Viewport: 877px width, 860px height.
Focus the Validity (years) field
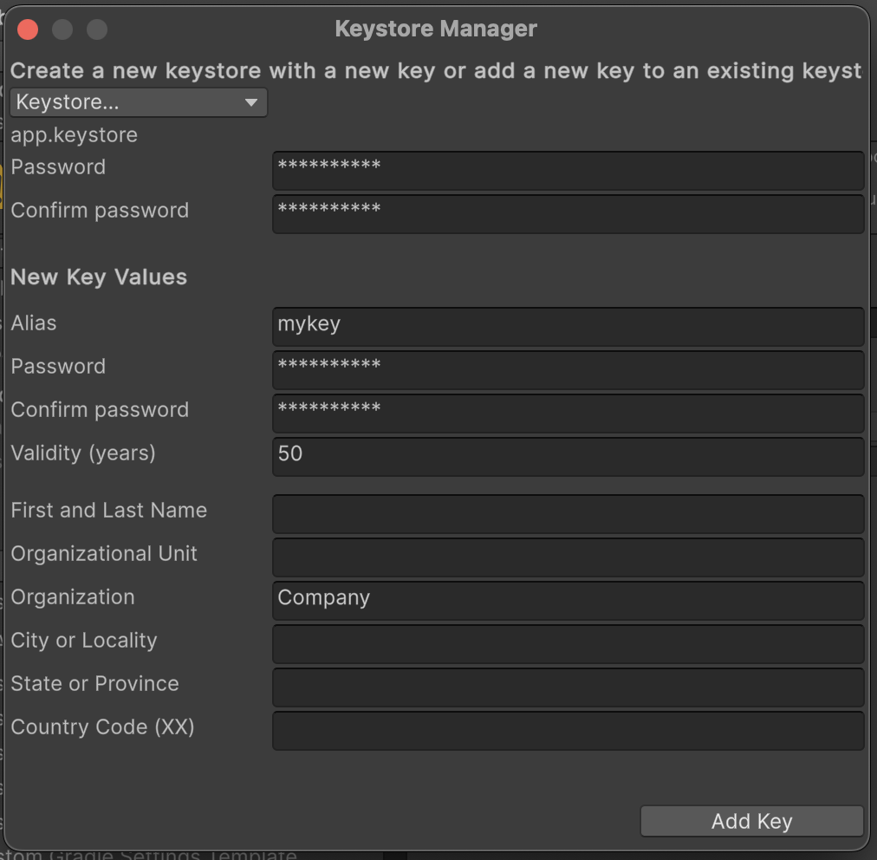click(x=568, y=456)
